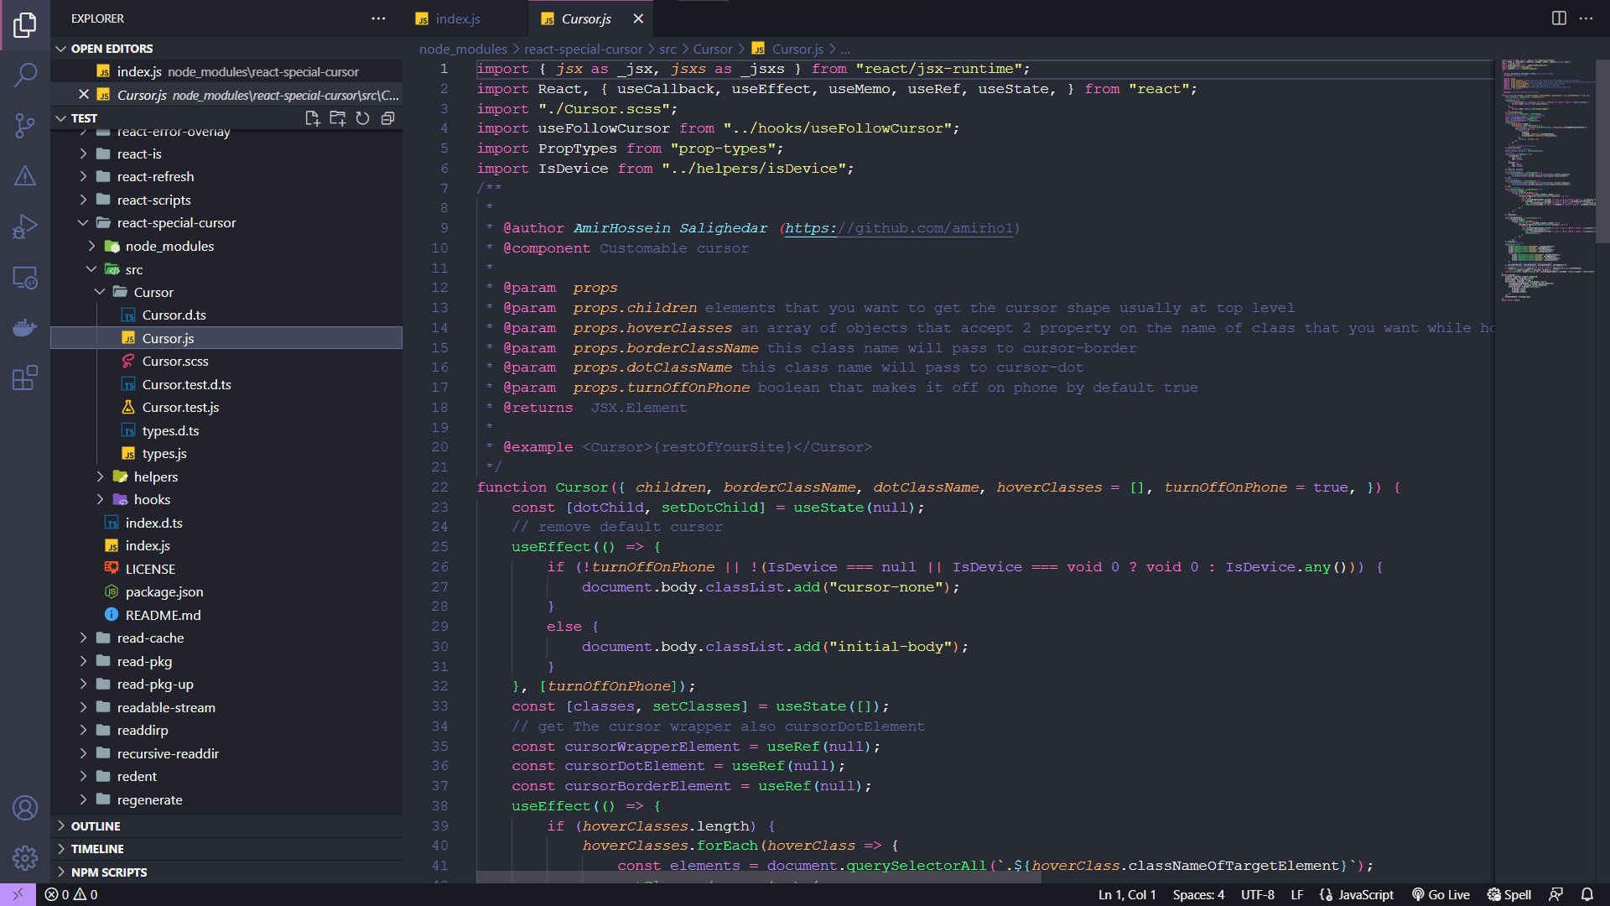Open the Extensions view
The width and height of the screenshot is (1610, 906).
25,377
